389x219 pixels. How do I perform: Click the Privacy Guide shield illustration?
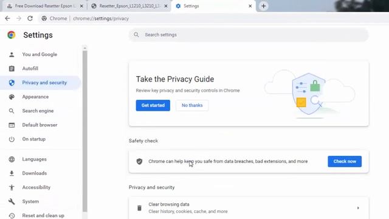(309, 94)
